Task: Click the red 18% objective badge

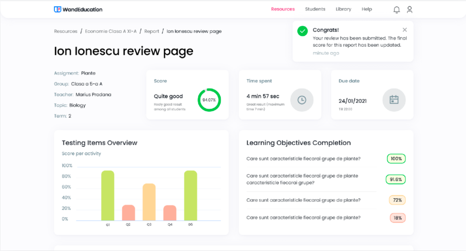Action: point(398,218)
